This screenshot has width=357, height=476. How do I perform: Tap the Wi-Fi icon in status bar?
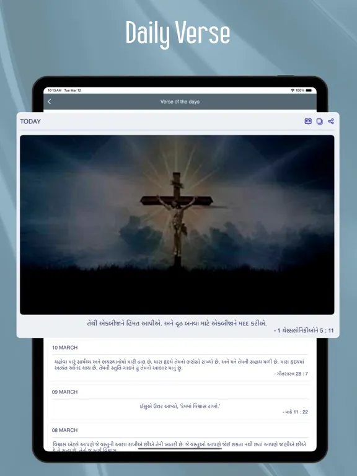(293, 90)
